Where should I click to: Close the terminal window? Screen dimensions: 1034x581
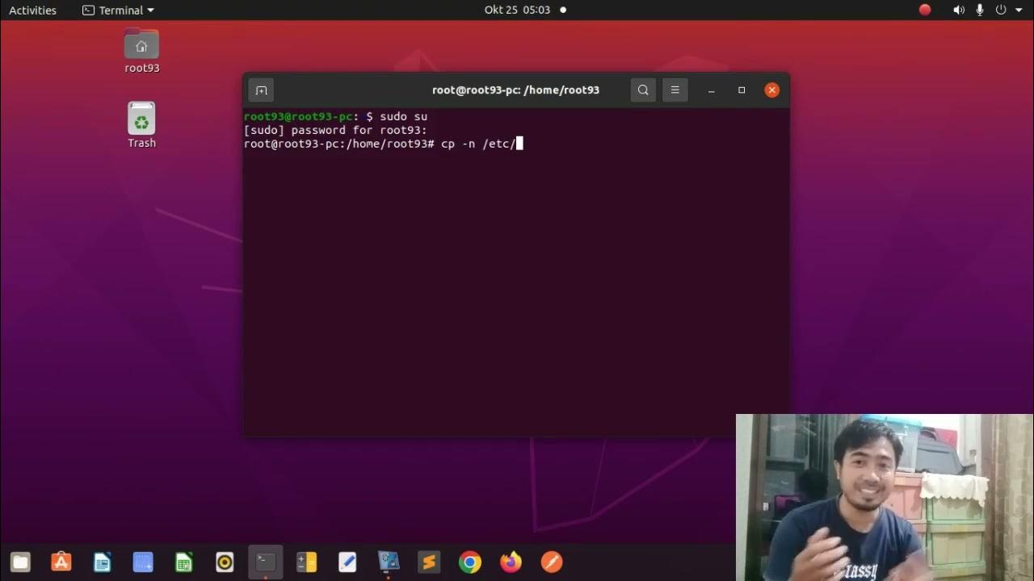[x=772, y=90]
